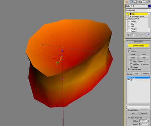Open the Utilities hammer tab
Screen dimensions: 151x126
coord(149,2)
